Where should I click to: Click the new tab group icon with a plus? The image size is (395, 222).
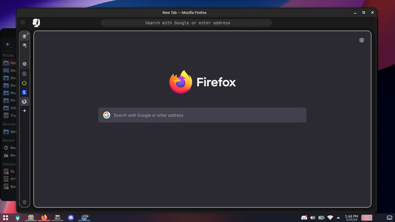(x=25, y=45)
